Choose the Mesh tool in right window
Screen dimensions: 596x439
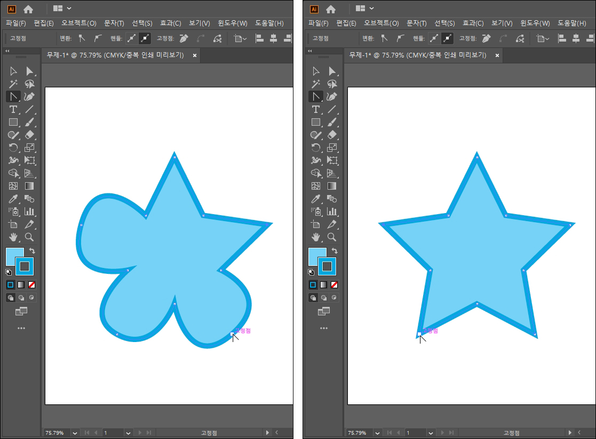[x=316, y=186]
